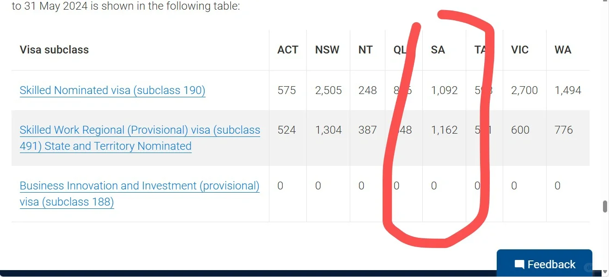Select the NSW column header

(x=327, y=50)
